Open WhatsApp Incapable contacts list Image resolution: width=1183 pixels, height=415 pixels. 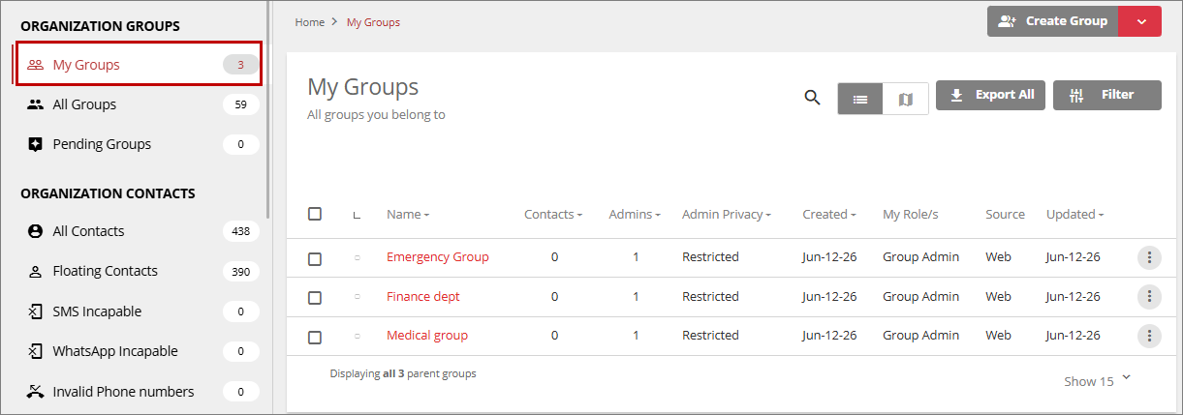(139, 351)
